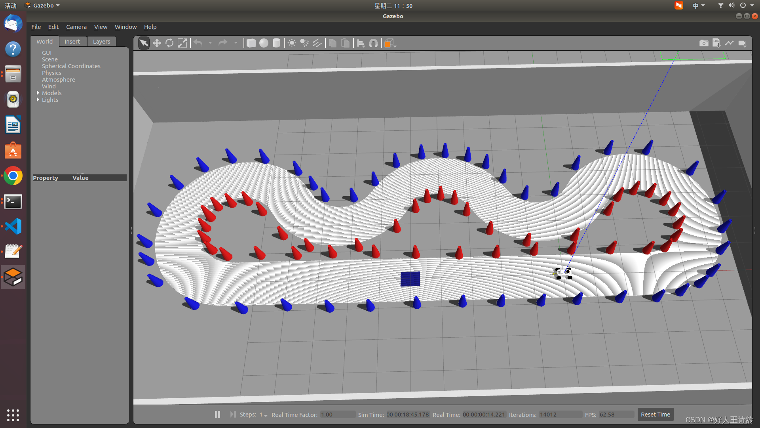Select the arrow/selection tool
760x428 pixels.
pyautogui.click(x=144, y=43)
